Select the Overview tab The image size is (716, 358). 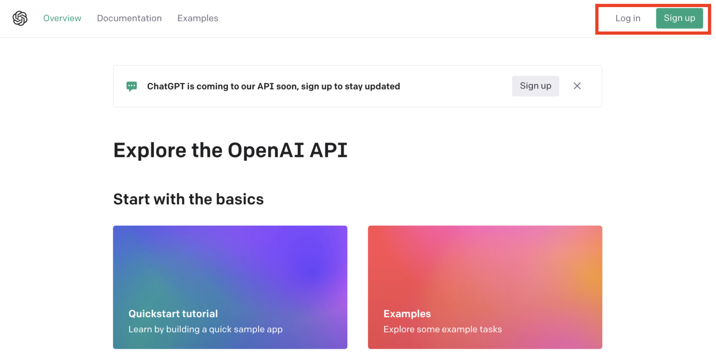click(62, 18)
